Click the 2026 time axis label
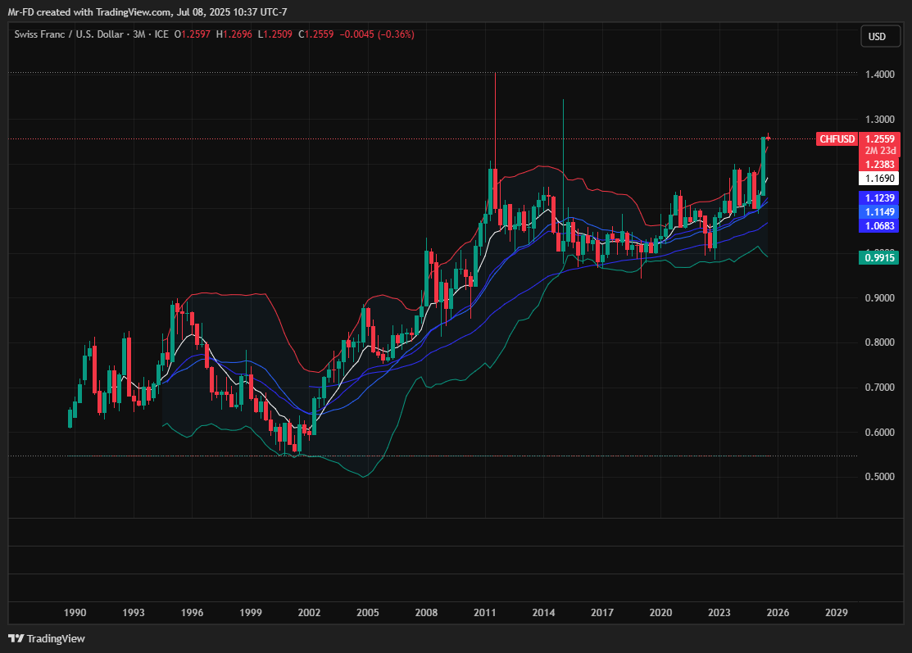The height and width of the screenshot is (653, 912). tap(778, 612)
